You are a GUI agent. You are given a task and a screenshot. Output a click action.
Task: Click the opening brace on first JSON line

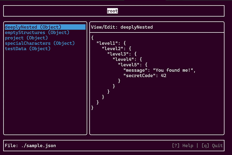[x=92, y=38]
